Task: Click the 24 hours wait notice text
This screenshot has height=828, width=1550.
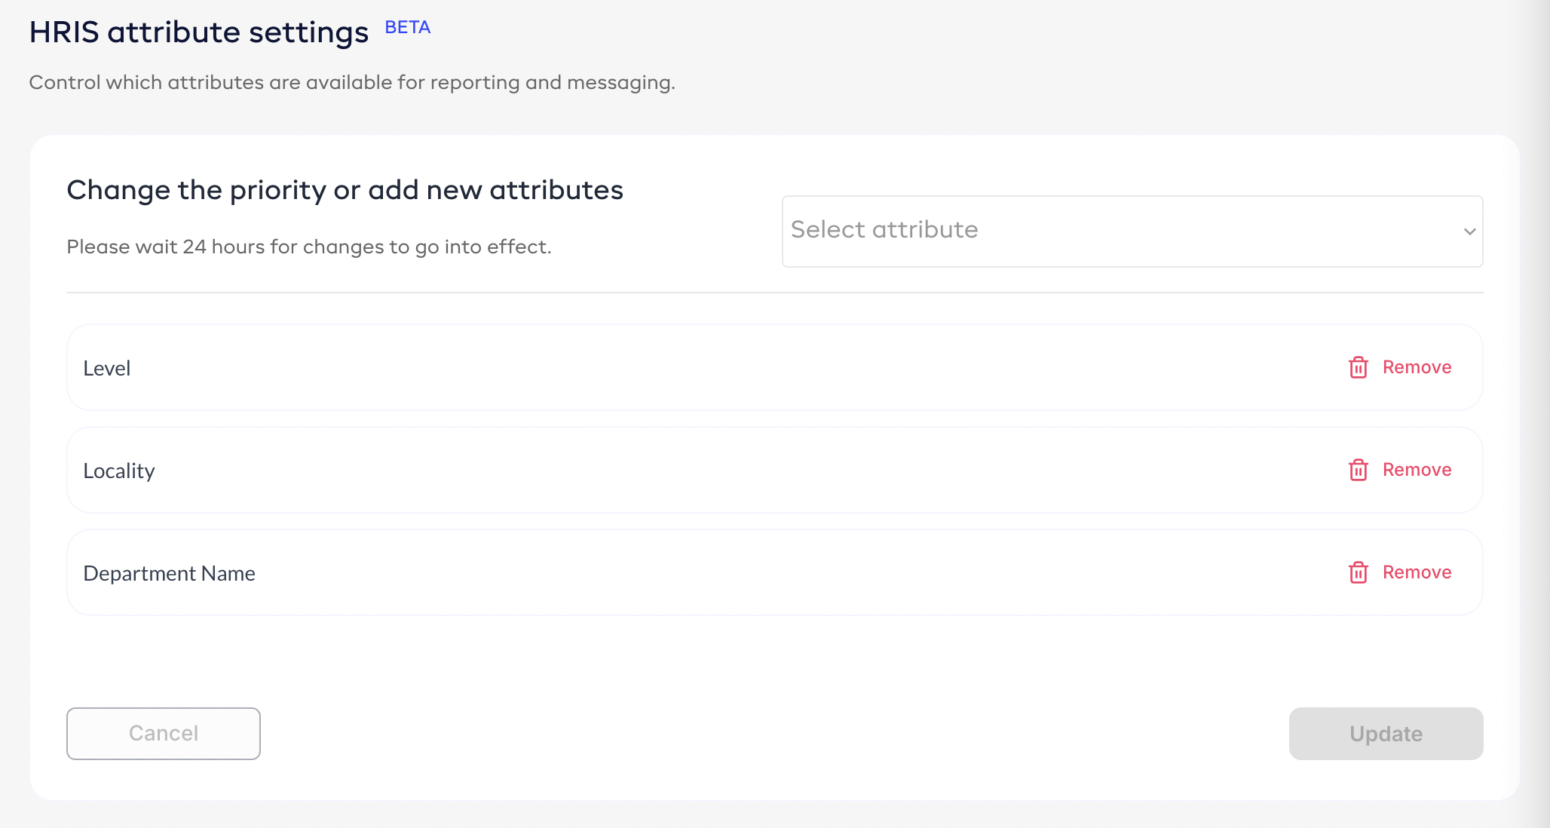Action: coord(309,247)
